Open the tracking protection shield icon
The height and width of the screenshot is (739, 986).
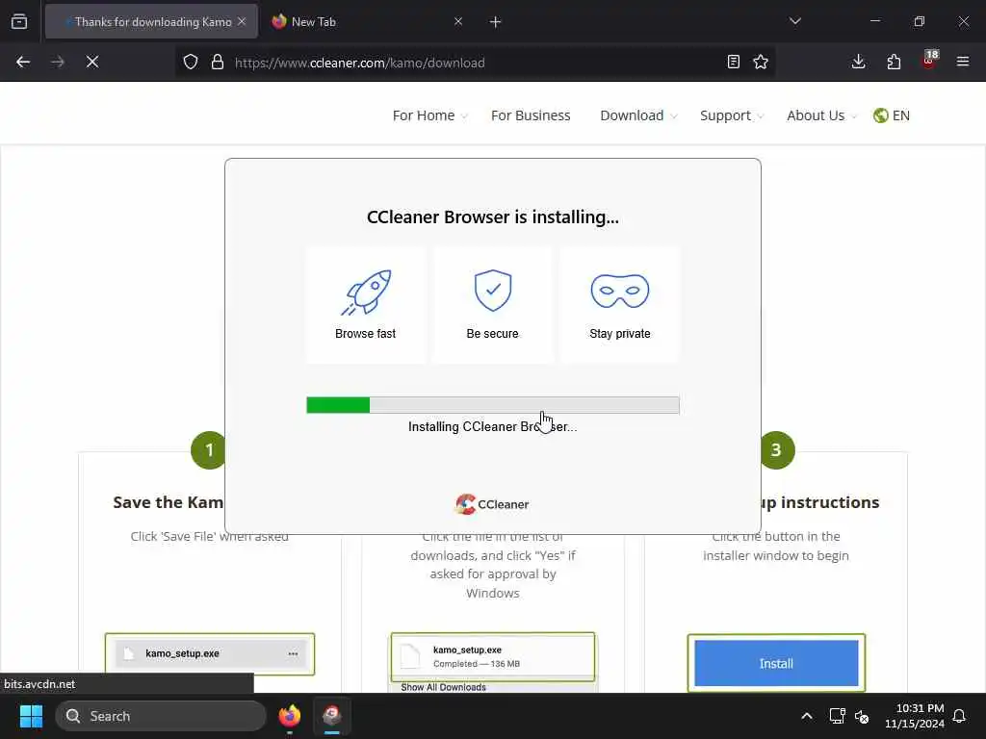tap(191, 62)
